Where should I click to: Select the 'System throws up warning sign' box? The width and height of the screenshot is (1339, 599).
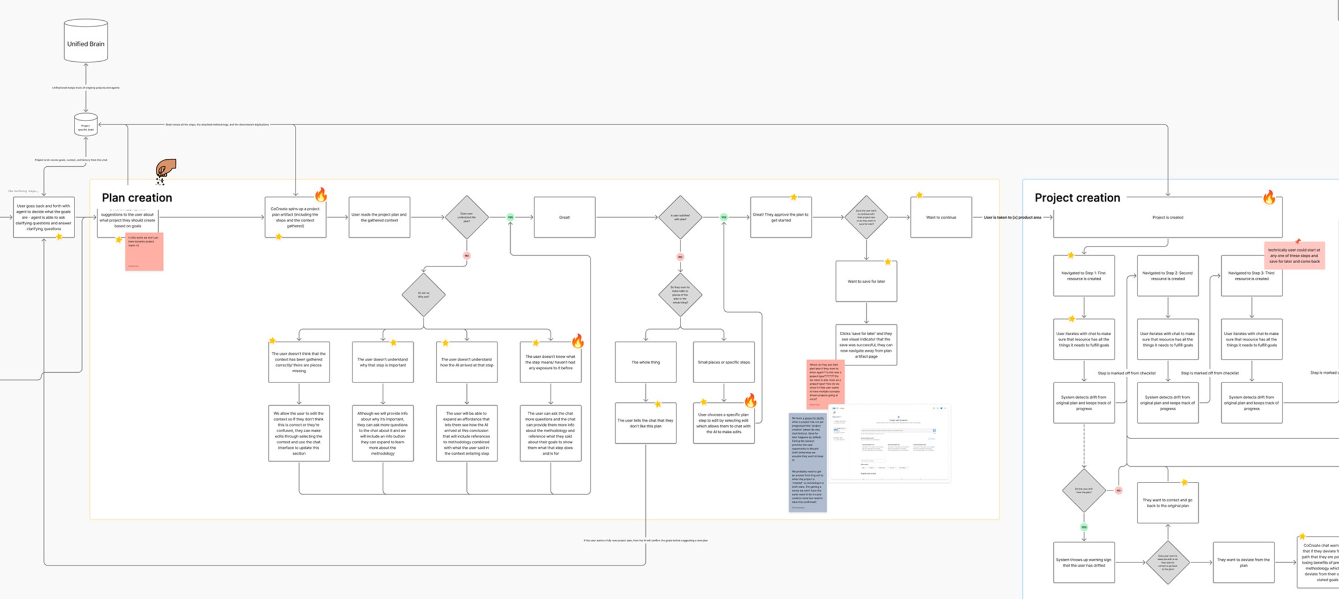[x=1084, y=562]
